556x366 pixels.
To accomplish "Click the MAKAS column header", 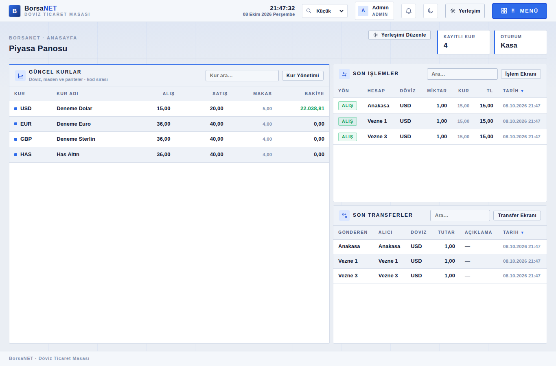I will 263,94.
